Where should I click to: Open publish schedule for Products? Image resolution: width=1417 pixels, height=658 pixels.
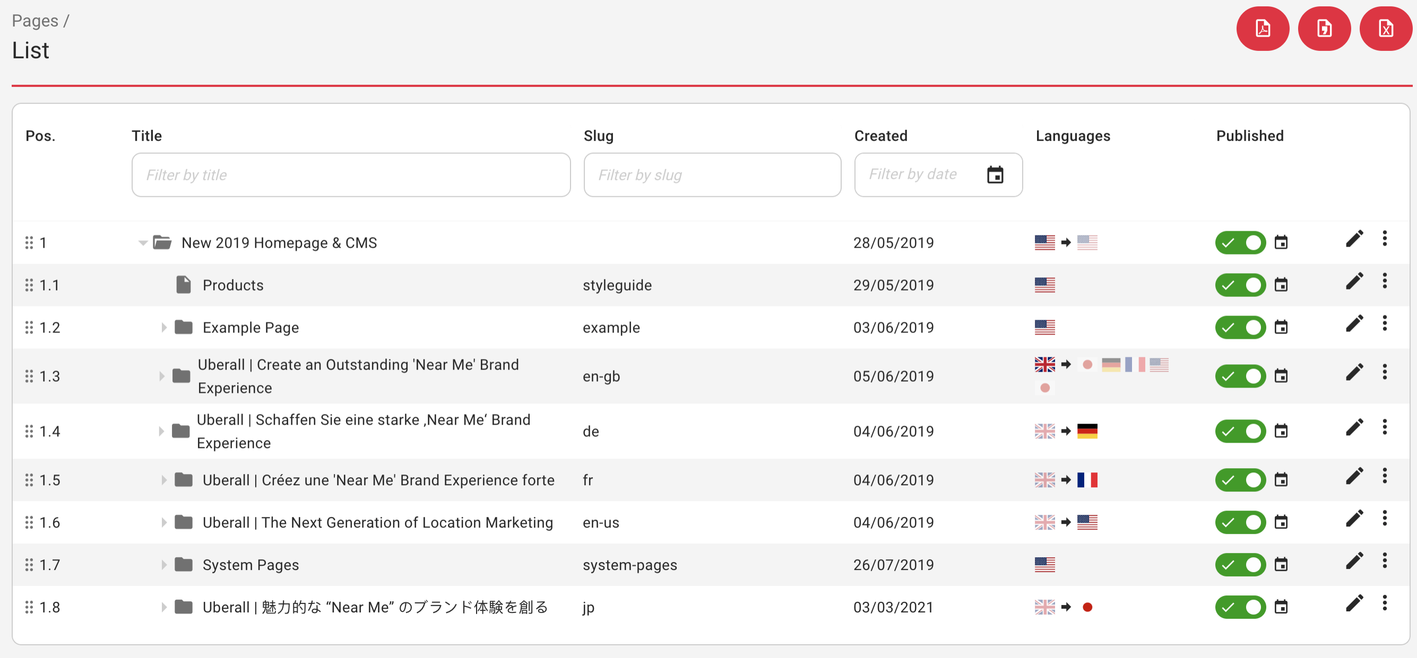tap(1281, 285)
